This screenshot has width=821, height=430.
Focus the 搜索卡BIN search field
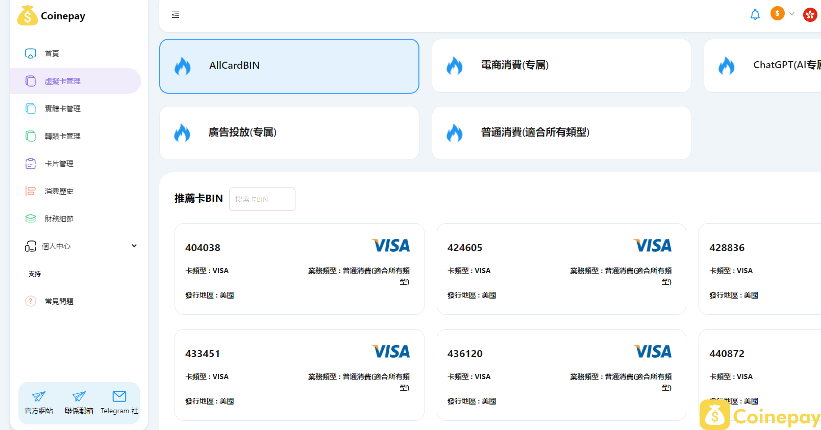coord(262,199)
